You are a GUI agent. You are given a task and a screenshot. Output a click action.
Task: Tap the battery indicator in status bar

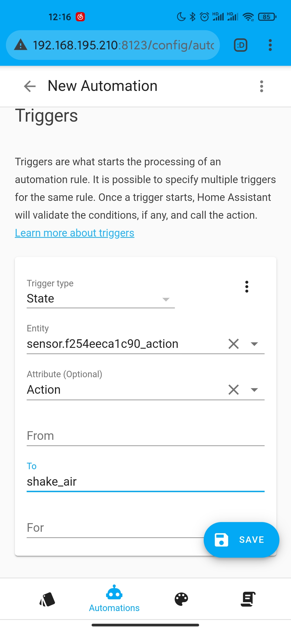266,17
